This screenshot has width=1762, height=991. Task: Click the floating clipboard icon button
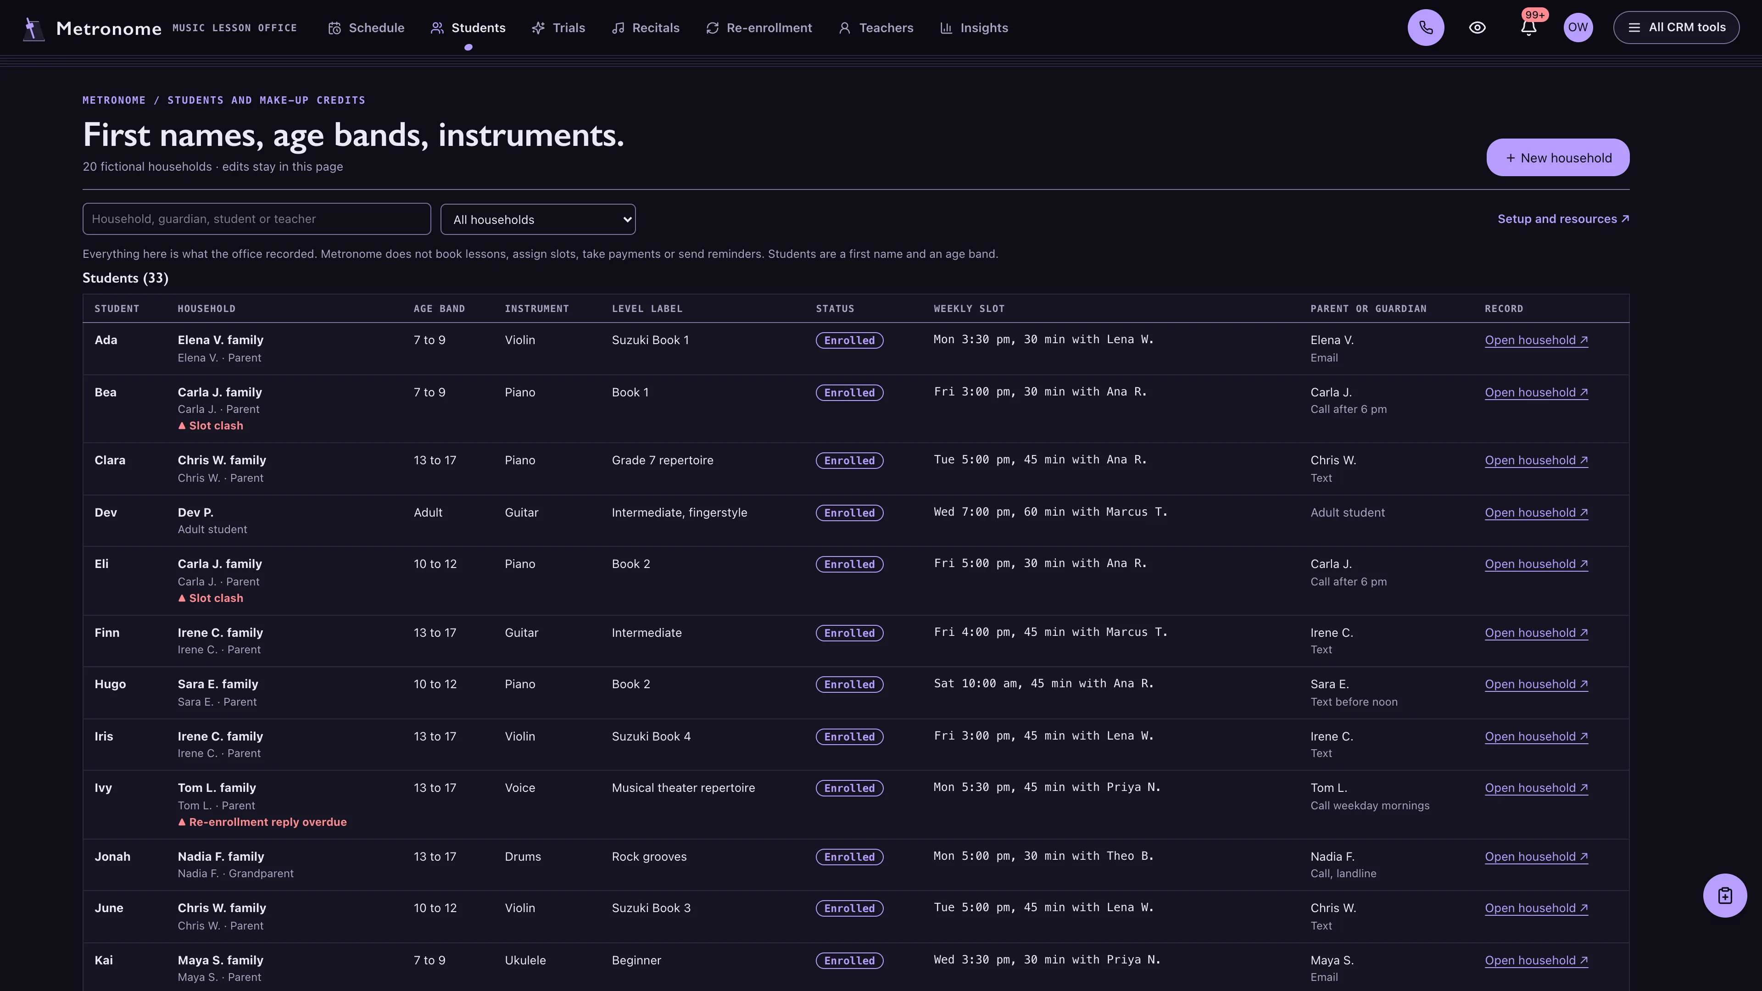(1724, 895)
